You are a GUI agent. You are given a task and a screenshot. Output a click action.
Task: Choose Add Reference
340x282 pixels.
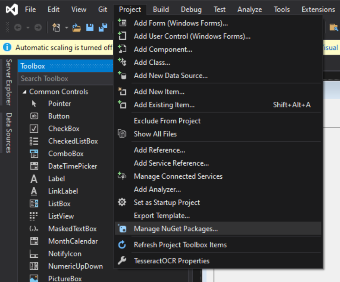(218, 150)
